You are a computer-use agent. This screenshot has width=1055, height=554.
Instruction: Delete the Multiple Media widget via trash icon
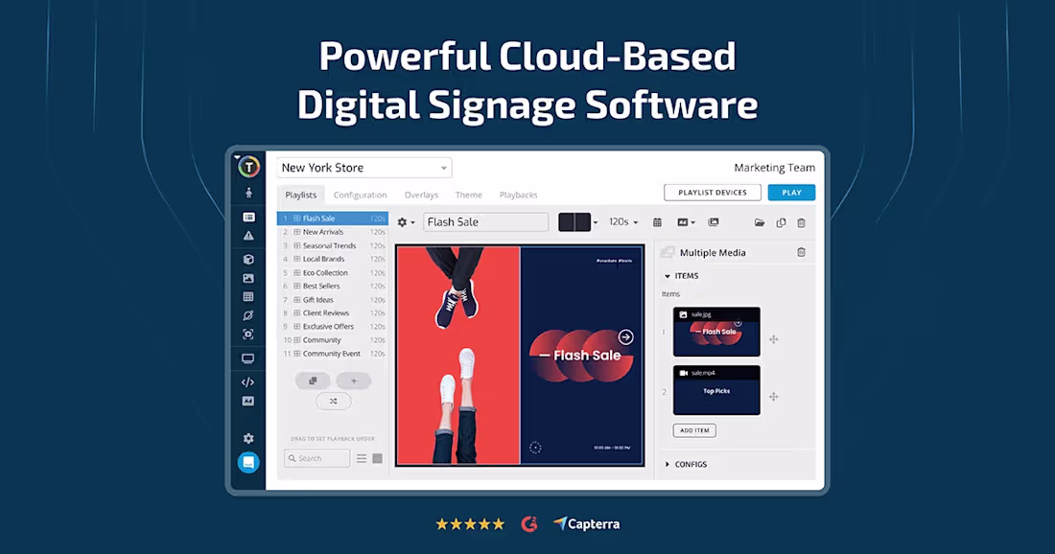click(802, 252)
